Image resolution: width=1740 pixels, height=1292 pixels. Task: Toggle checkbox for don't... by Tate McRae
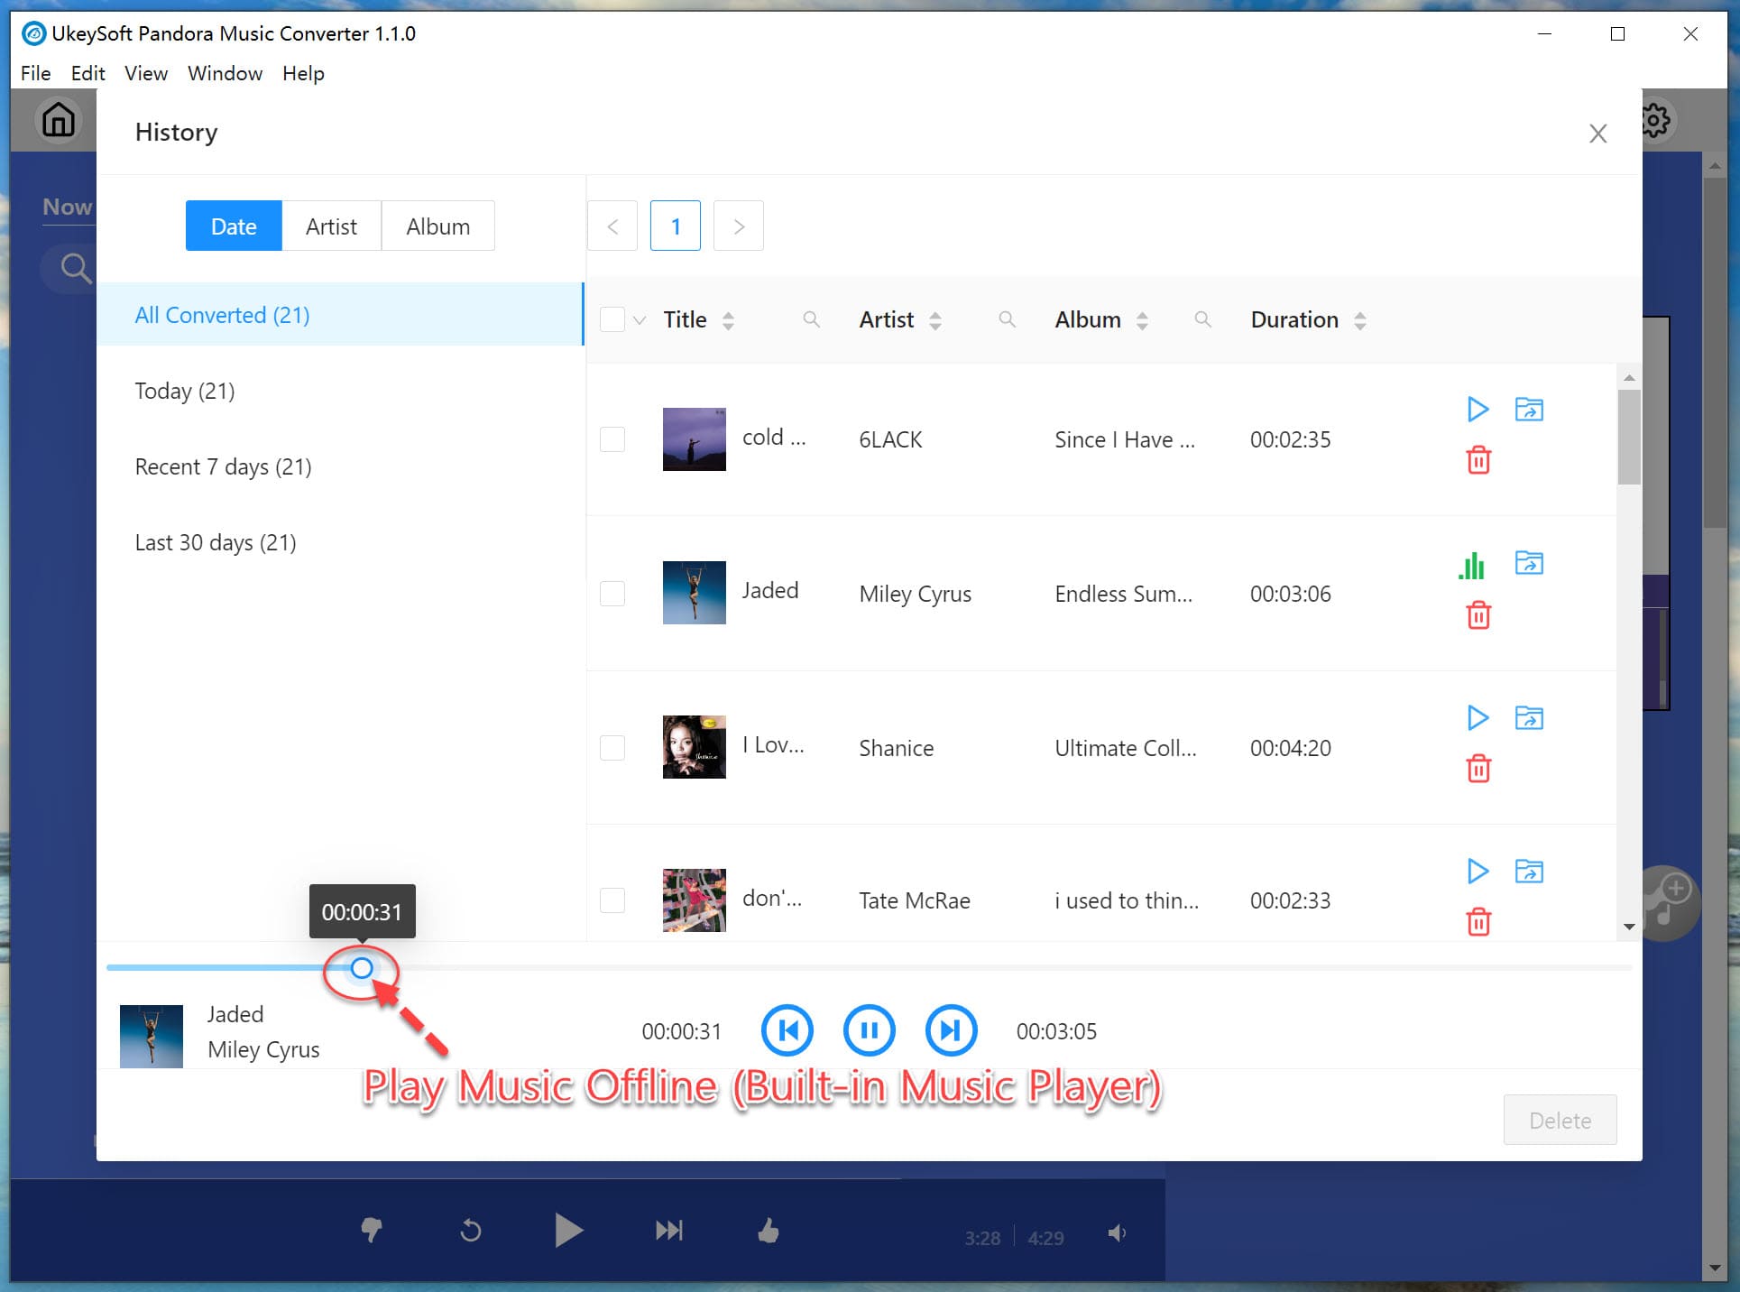tap(613, 899)
